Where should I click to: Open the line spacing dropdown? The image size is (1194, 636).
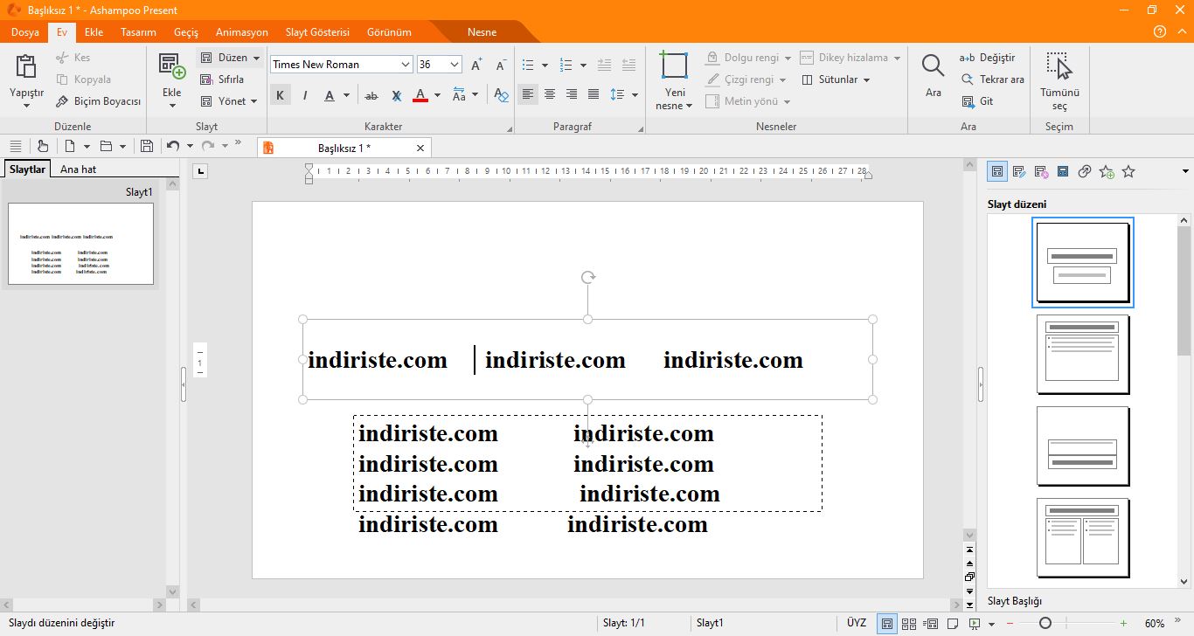635,94
